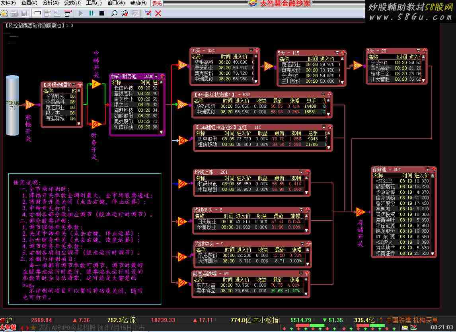Click the 大智慧 logo in status bar
456x332 pixels.
(x=8, y=328)
